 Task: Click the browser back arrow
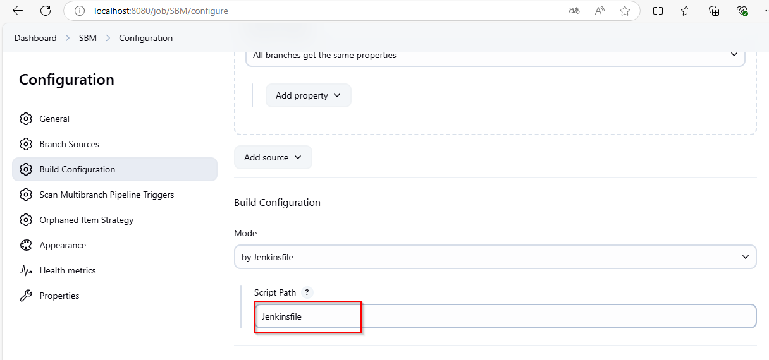click(x=18, y=11)
